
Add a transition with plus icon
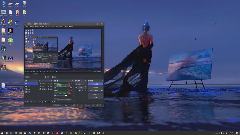coord(80,91)
